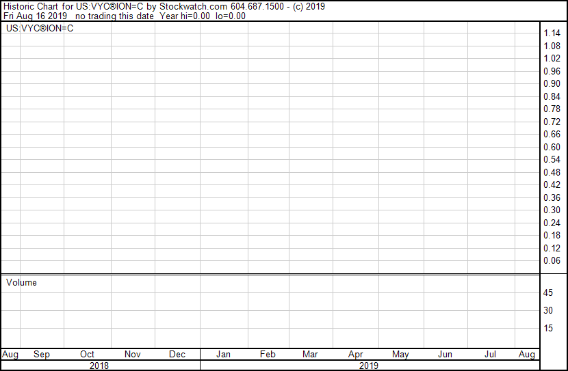The height and width of the screenshot is (371, 568).
Task: Click the 0.66 price axis label
Action: click(x=552, y=134)
